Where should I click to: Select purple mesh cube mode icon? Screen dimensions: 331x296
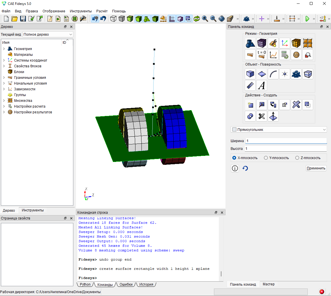pyautogui.click(x=261, y=43)
